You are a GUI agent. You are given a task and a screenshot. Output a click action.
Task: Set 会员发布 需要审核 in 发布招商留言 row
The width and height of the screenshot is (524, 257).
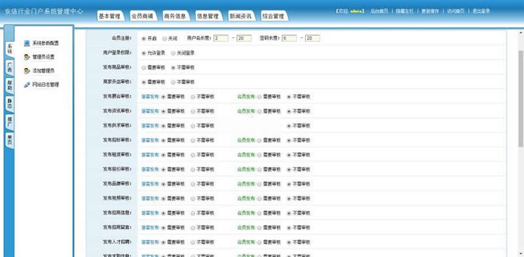click(x=259, y=227)
